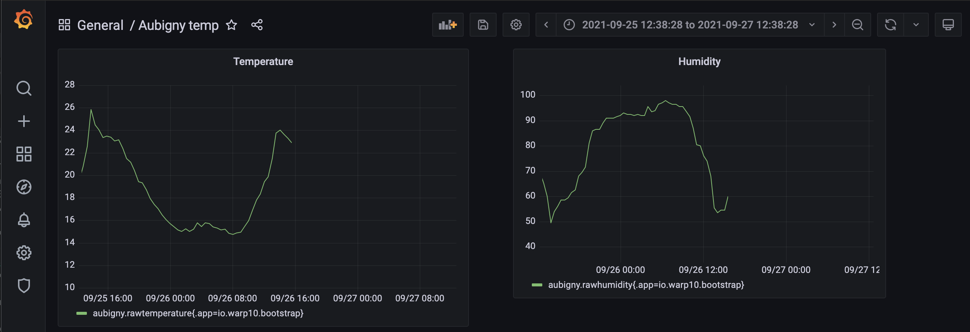The height and width of the screenshot is (332, 970).
Task: Click the 100 value on humidity axis
Action: pos(528,94)
